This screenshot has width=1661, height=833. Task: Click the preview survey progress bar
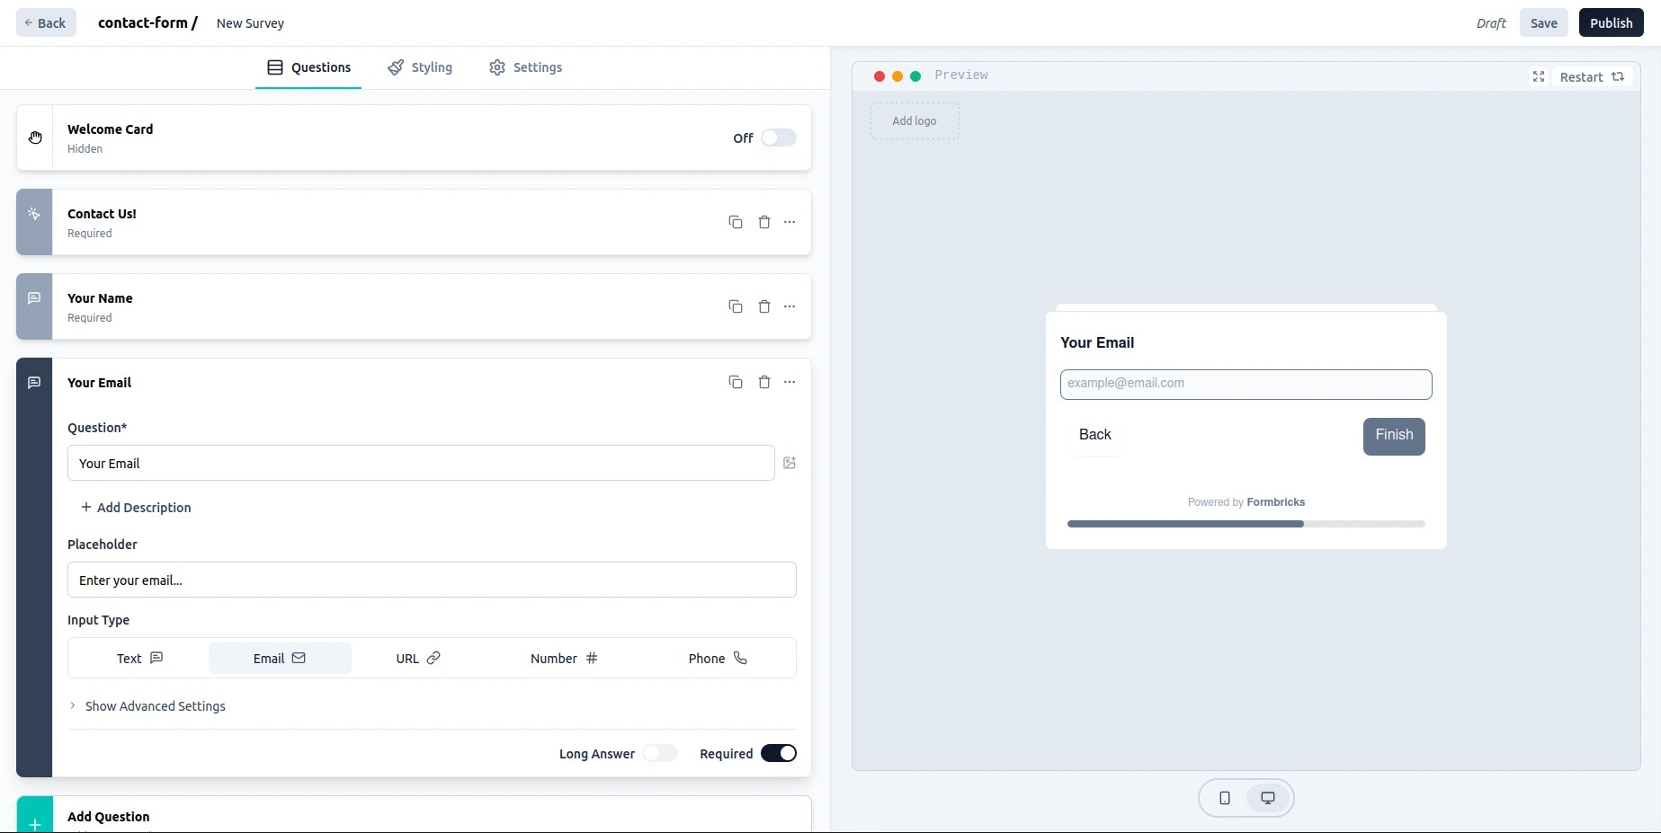click(1246, 524)
